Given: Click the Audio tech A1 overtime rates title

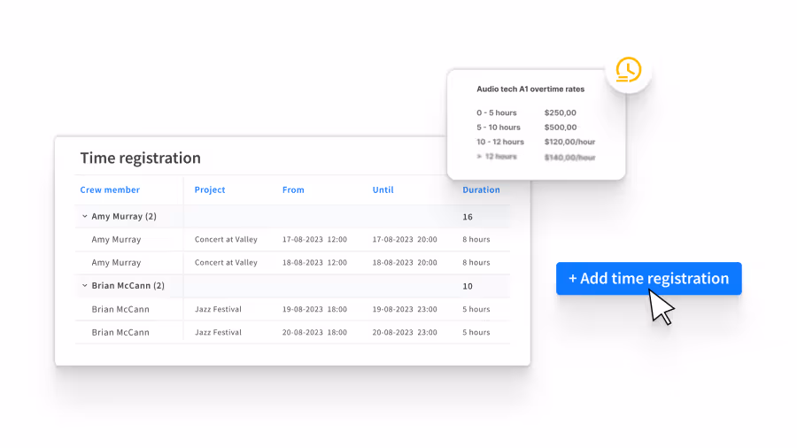Looking at the screenshot, I should (x=530, y=89).
